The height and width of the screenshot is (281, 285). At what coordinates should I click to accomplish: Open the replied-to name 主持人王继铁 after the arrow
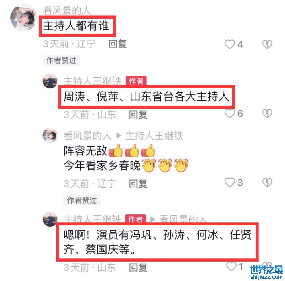coord(154,136)
